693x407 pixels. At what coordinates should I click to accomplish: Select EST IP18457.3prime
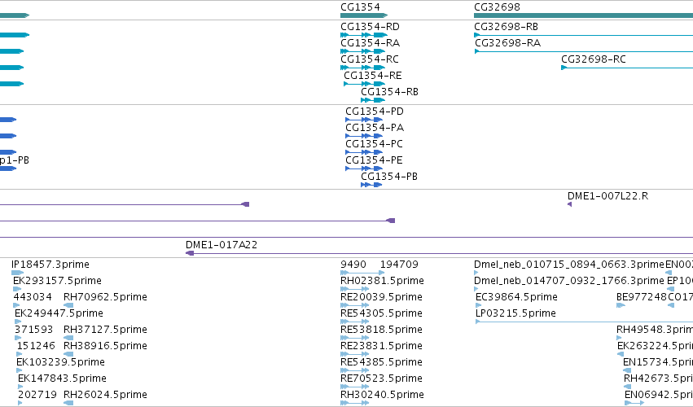(50, 265)
